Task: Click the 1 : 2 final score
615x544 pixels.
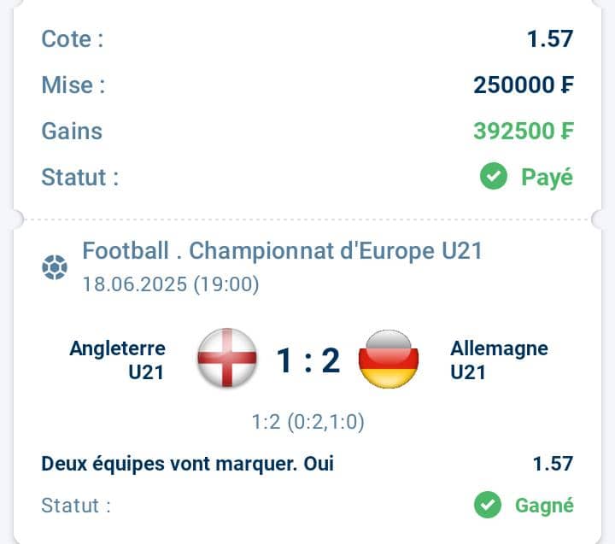Action: click(x=308, y=360)
